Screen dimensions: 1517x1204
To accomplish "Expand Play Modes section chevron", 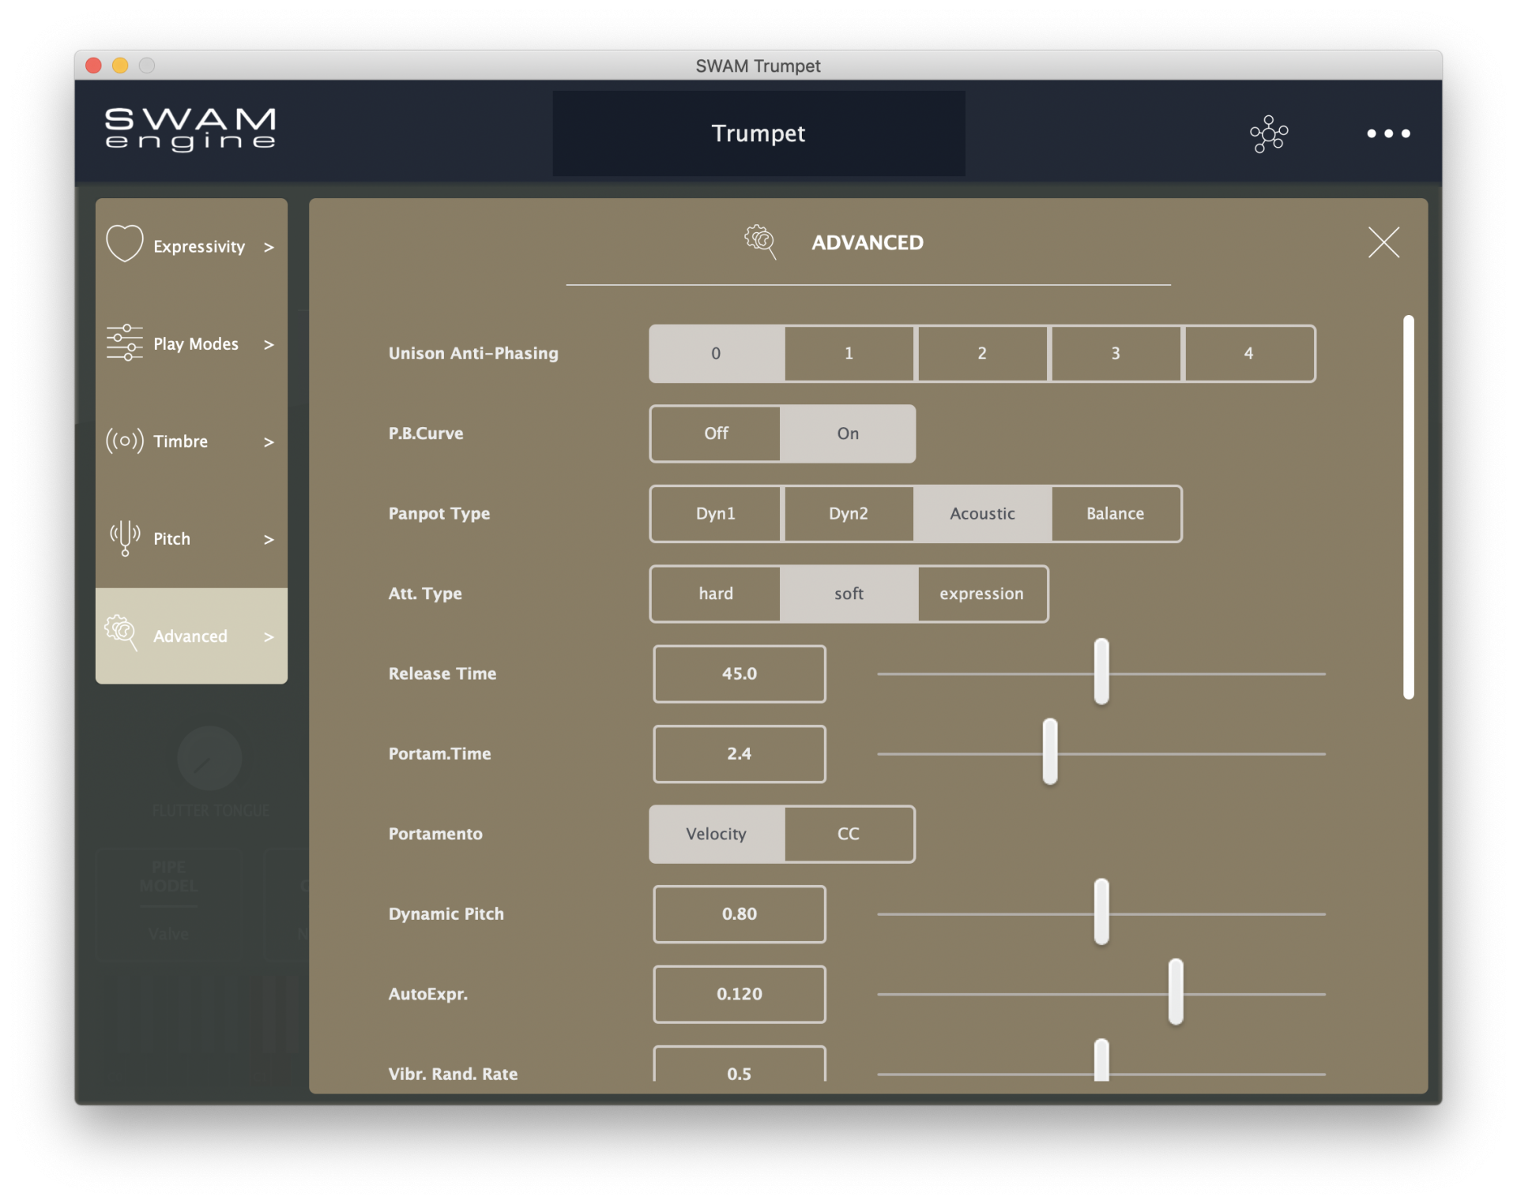I will [x=269, y=344].
